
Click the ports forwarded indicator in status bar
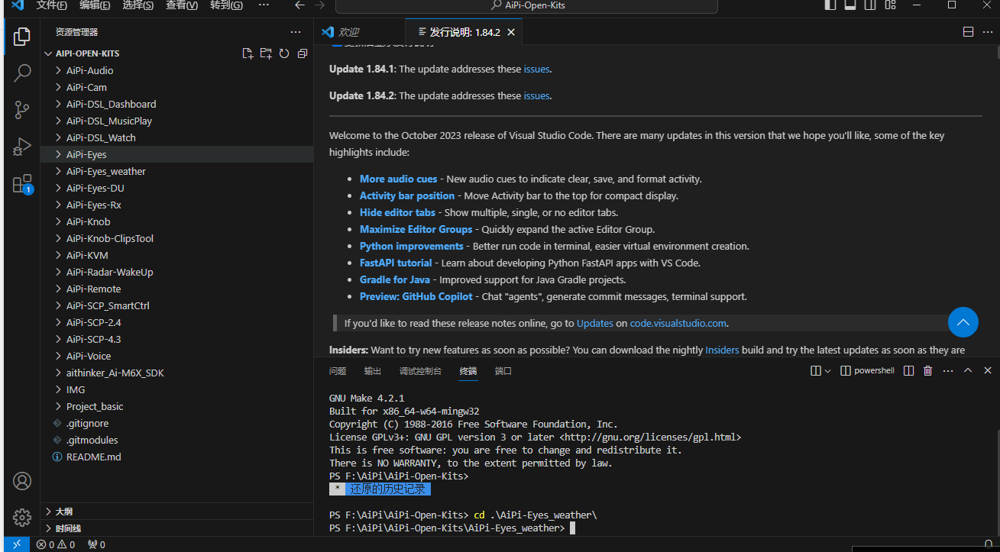pos(96,544)
